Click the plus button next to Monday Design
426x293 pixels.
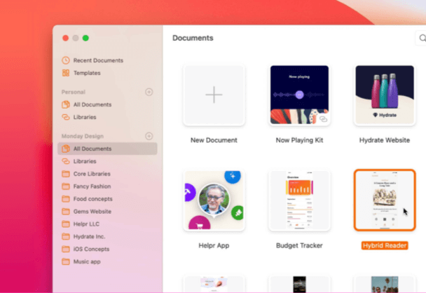point(149,136)
